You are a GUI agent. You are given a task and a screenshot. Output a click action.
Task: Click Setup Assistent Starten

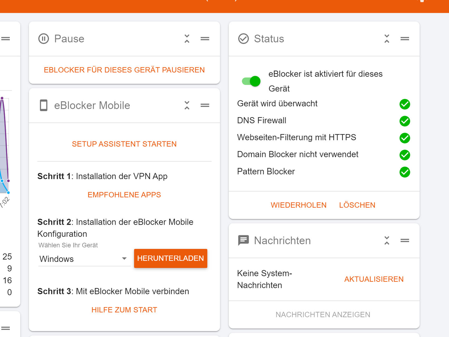(124, 144)
